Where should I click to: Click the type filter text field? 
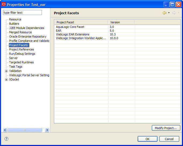22,13
